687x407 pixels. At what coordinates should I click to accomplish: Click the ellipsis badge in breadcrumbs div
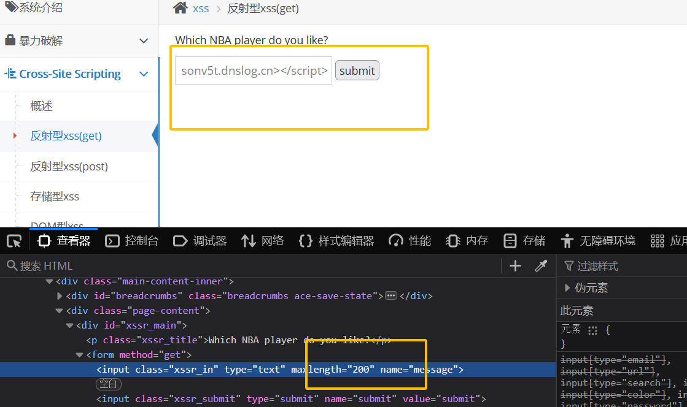click(x=391, y=296)
